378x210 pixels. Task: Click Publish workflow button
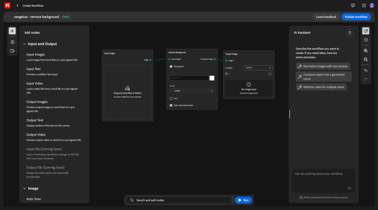[356, 17]
